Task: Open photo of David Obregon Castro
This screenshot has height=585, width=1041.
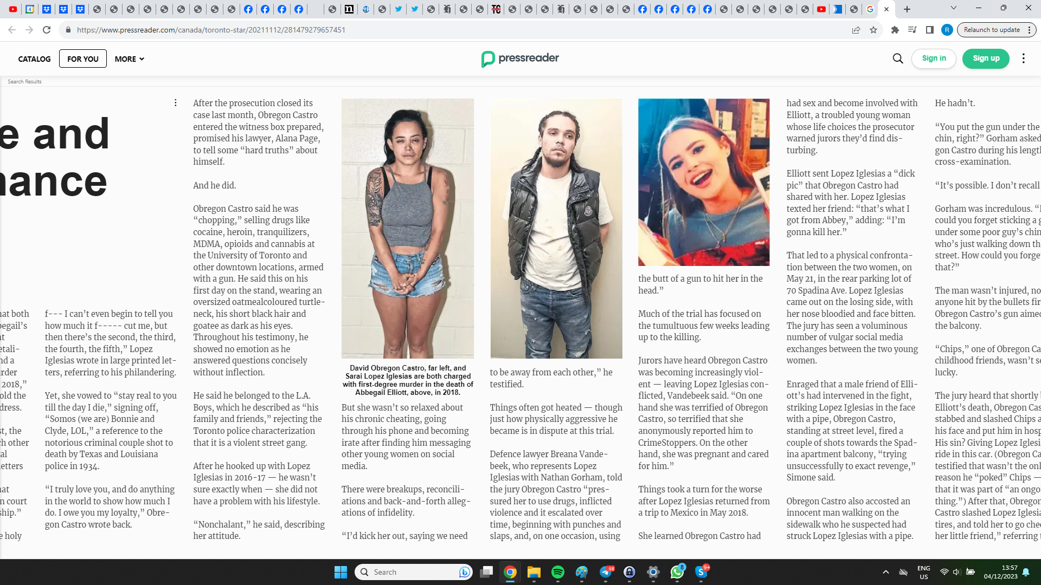Action: 556,228
